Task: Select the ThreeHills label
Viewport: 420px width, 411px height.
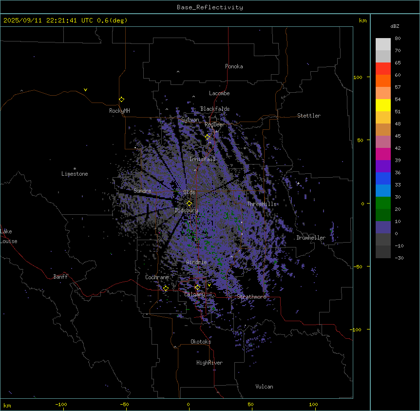Action: 262,204
